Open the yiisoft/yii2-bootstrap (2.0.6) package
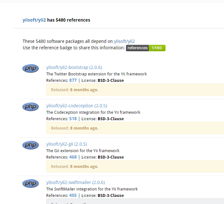The width and height of the screenshot is (224, 204). pos(74,67)
